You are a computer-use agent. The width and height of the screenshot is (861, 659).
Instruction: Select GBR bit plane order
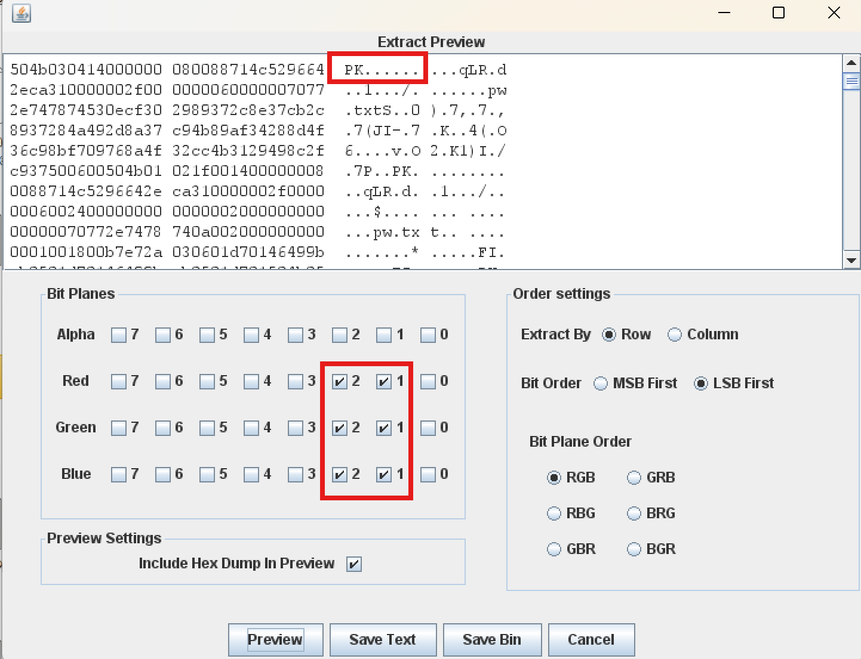(554, 549)
